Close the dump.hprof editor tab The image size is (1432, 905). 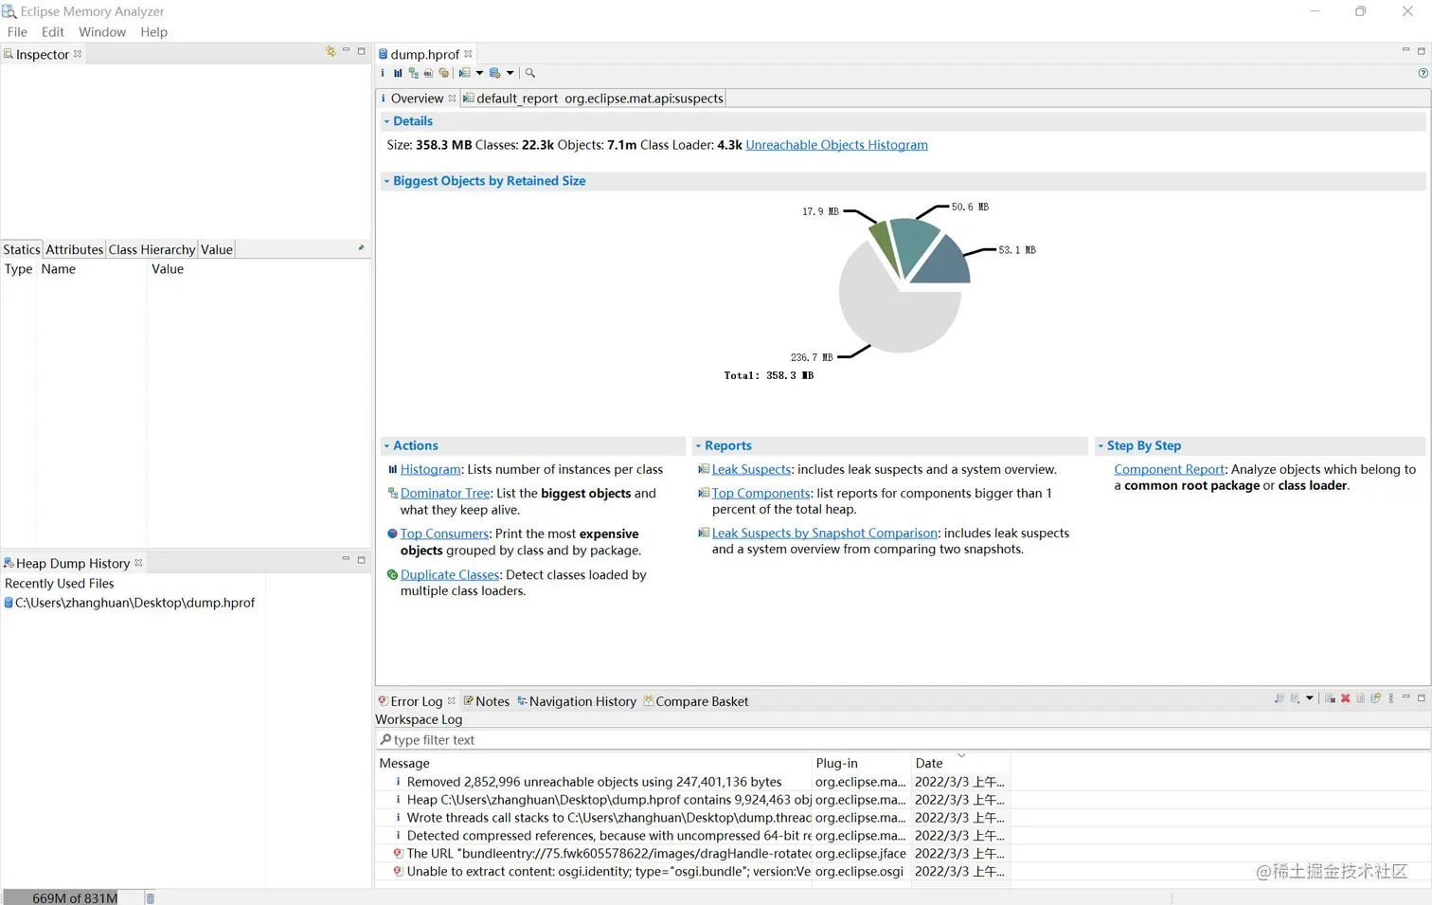click(468, 54)
